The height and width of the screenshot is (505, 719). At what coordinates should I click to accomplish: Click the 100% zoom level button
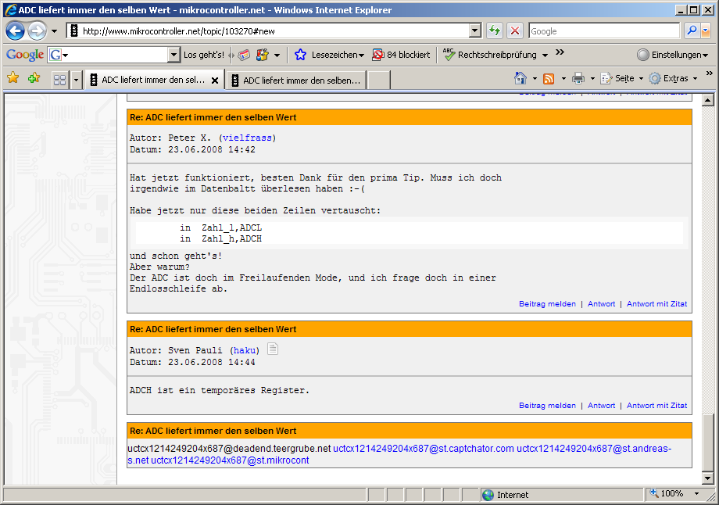(x=667, y=494)
